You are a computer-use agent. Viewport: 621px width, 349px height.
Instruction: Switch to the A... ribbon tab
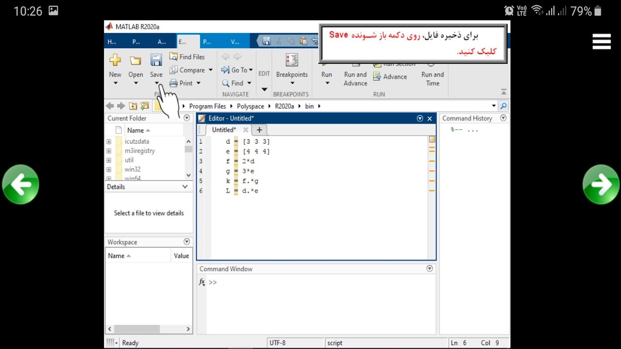tap(162, 42)
